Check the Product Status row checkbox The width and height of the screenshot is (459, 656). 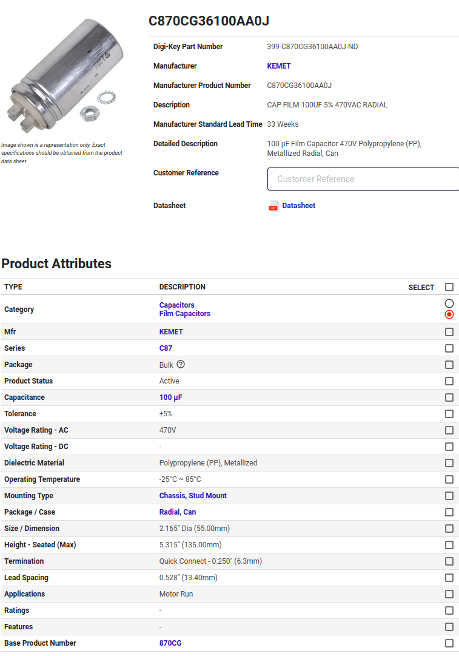pos(449,381)
